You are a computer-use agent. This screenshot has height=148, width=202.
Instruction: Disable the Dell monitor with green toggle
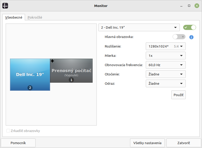[189, 27]
